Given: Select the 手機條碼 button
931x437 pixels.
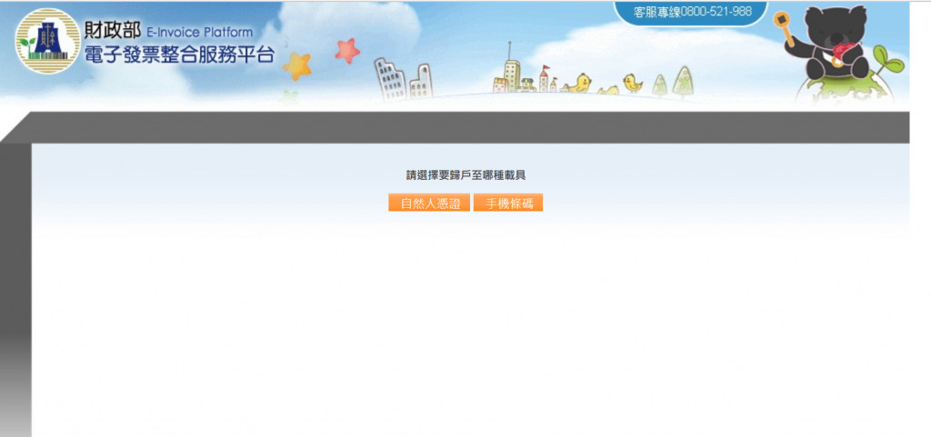Looking at the screenshot, I should pyautogui.click(x=508, y=203).
